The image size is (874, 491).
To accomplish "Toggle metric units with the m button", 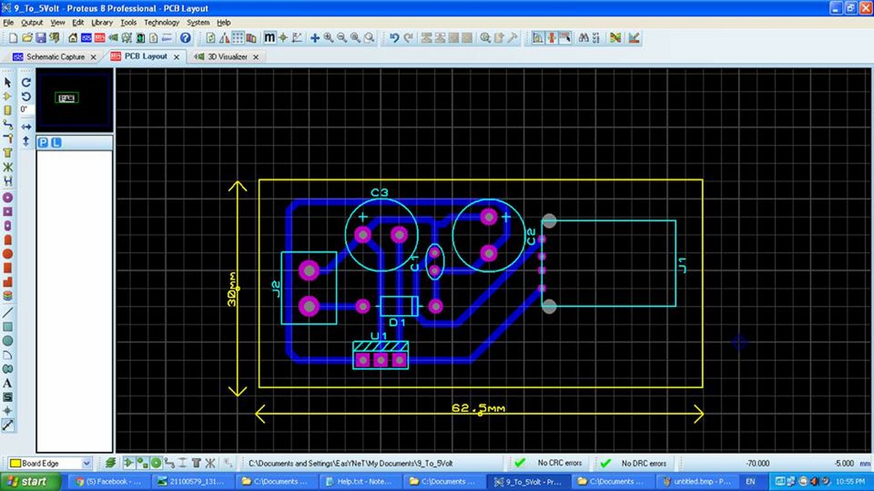I will (270, 38).
